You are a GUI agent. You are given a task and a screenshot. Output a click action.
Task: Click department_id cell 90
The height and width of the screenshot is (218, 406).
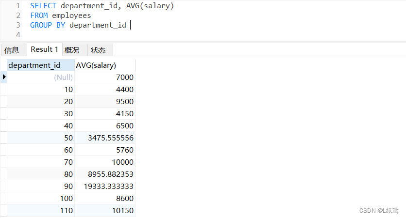point(41,186)
